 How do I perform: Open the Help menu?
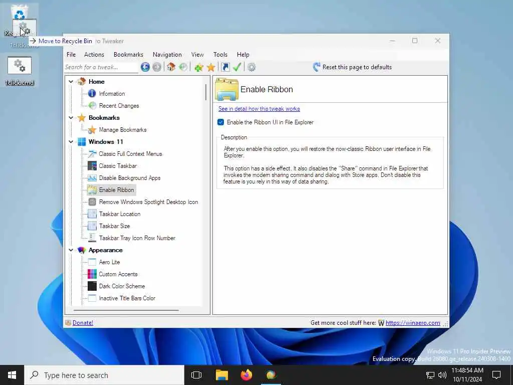(243, 55)
